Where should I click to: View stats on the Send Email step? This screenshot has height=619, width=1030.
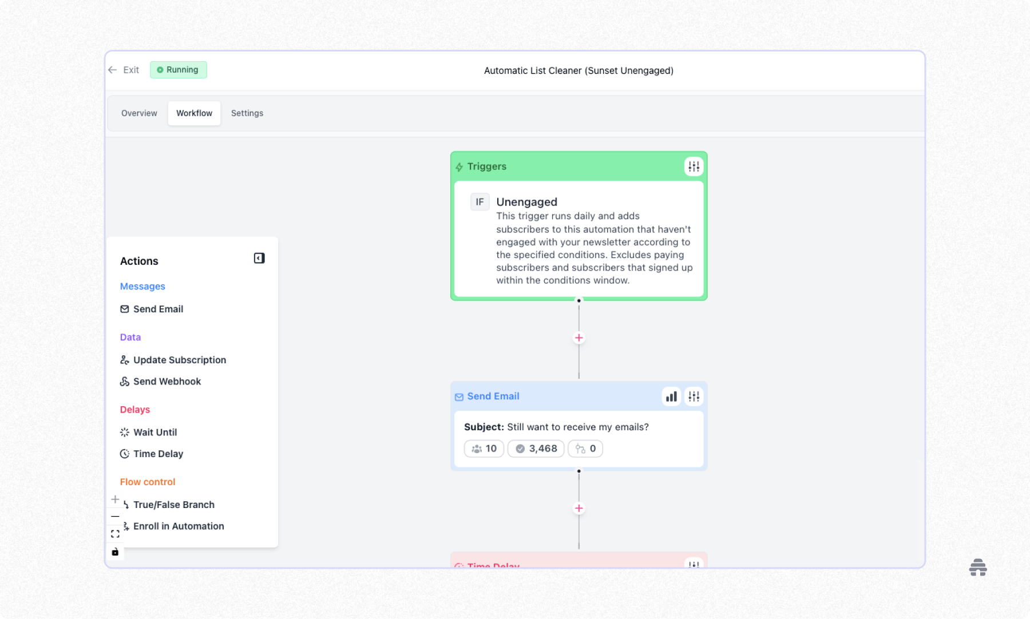click(x=671, y=396)
